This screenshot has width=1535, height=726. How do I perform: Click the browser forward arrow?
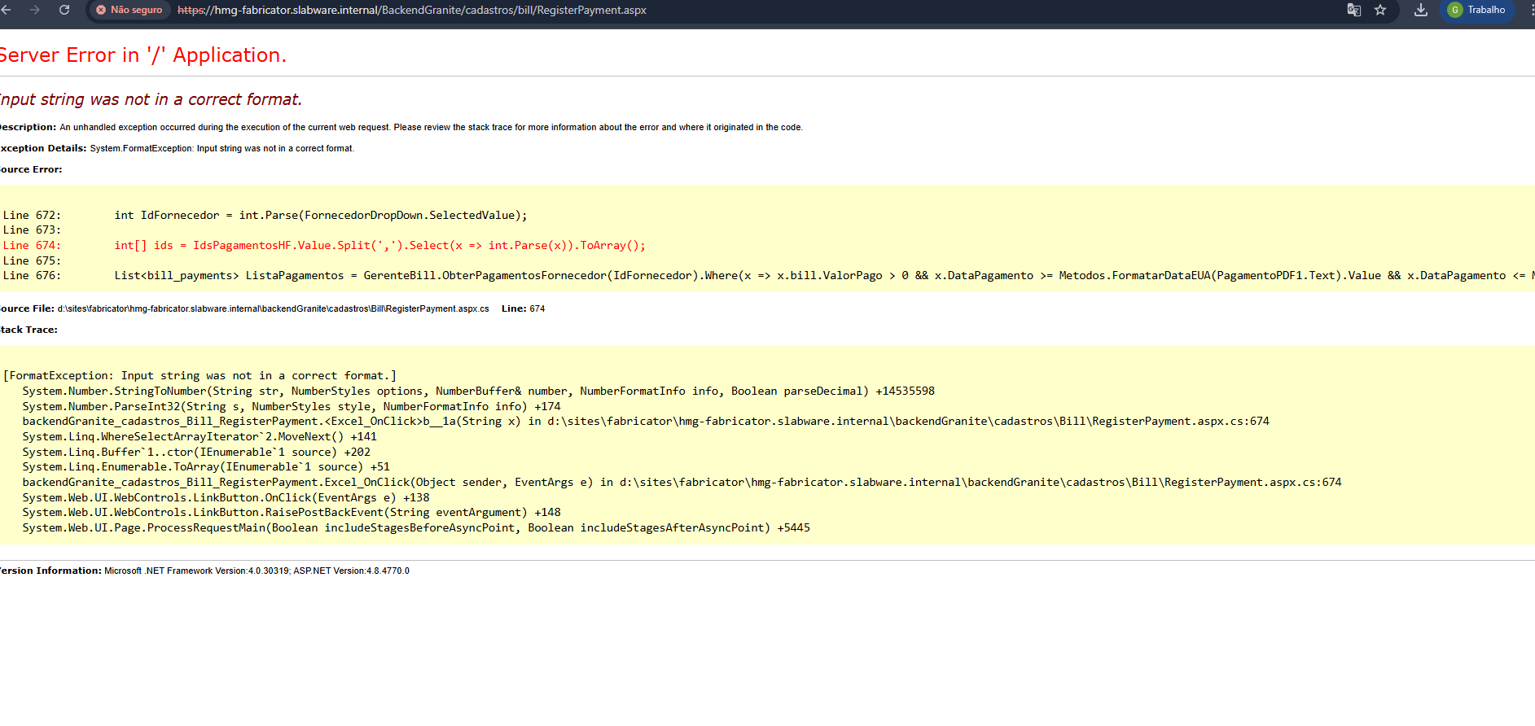coord(35,10)
